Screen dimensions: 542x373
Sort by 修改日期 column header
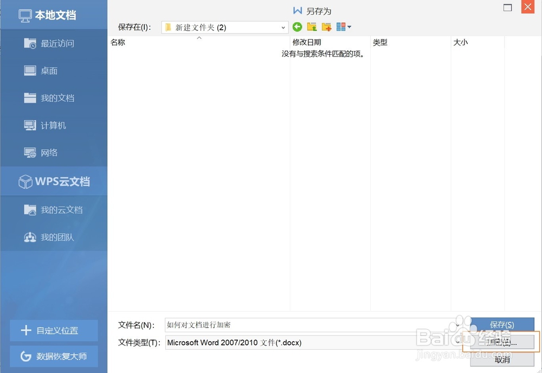[x=330, y=42]
